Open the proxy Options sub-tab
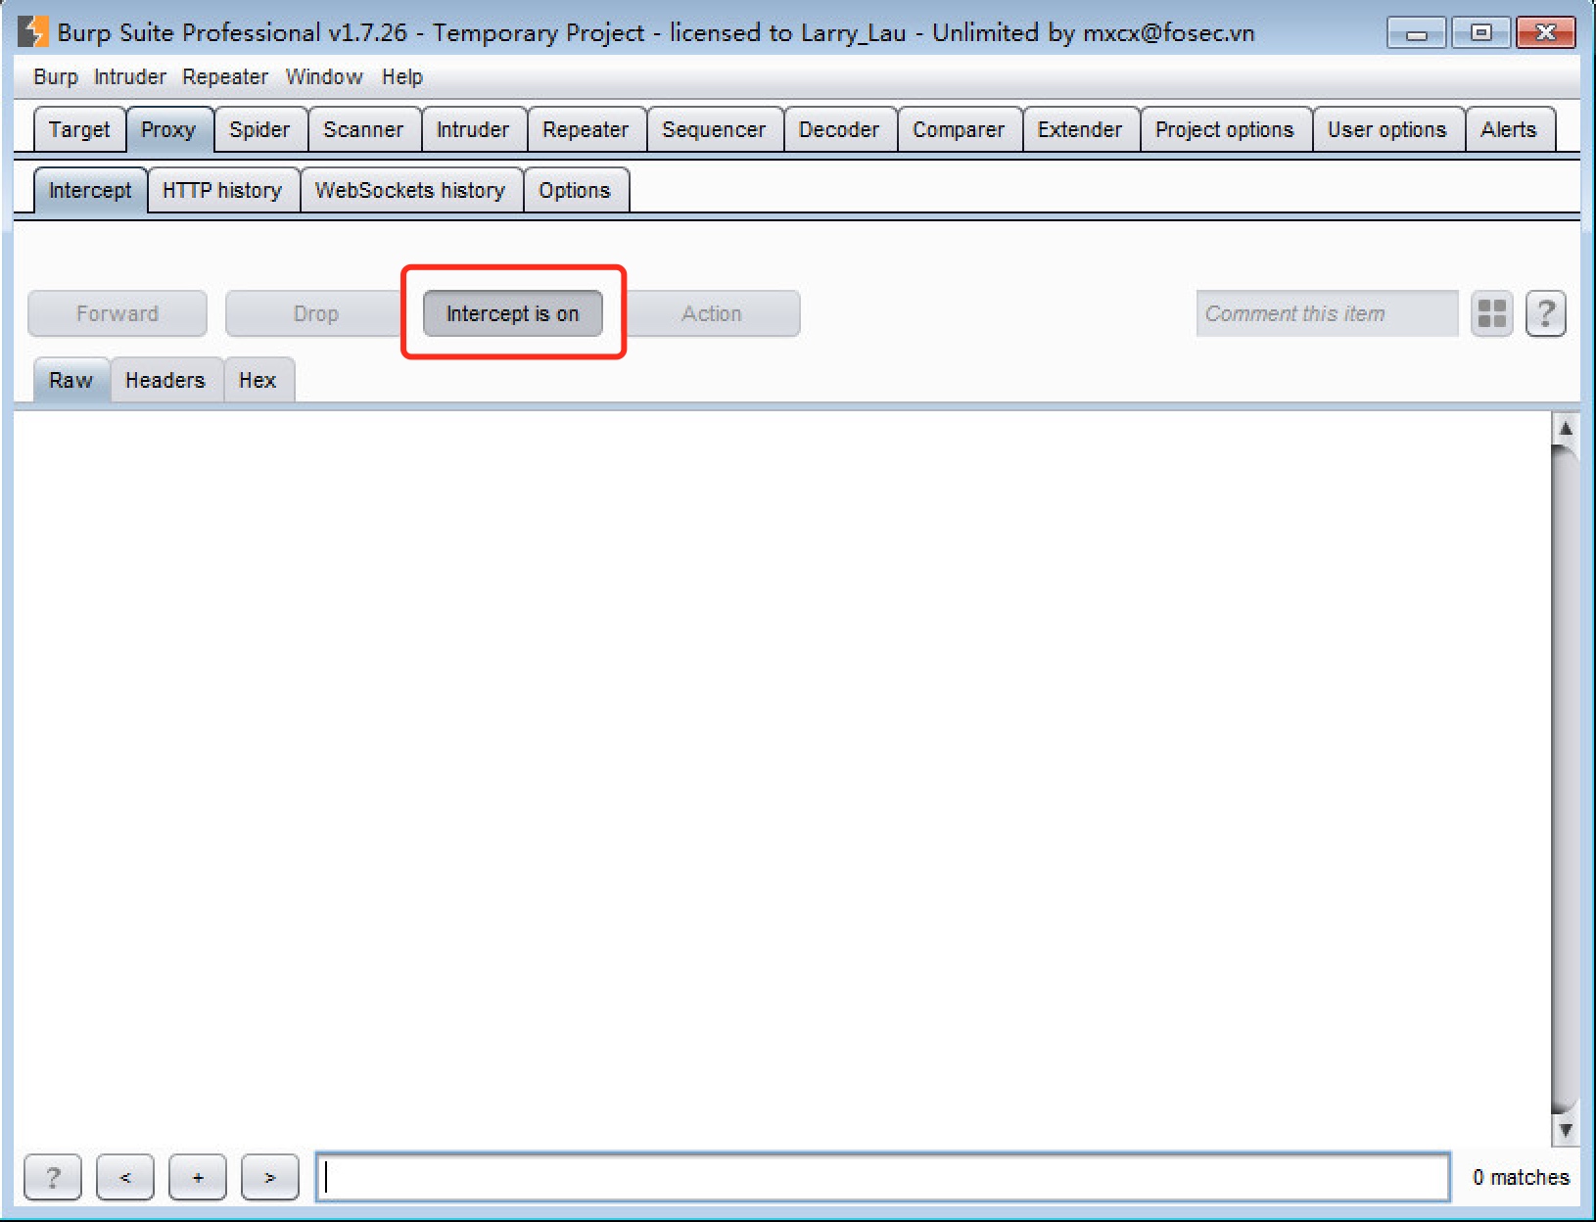1596x1222 pixels. (x=575, y=190)
